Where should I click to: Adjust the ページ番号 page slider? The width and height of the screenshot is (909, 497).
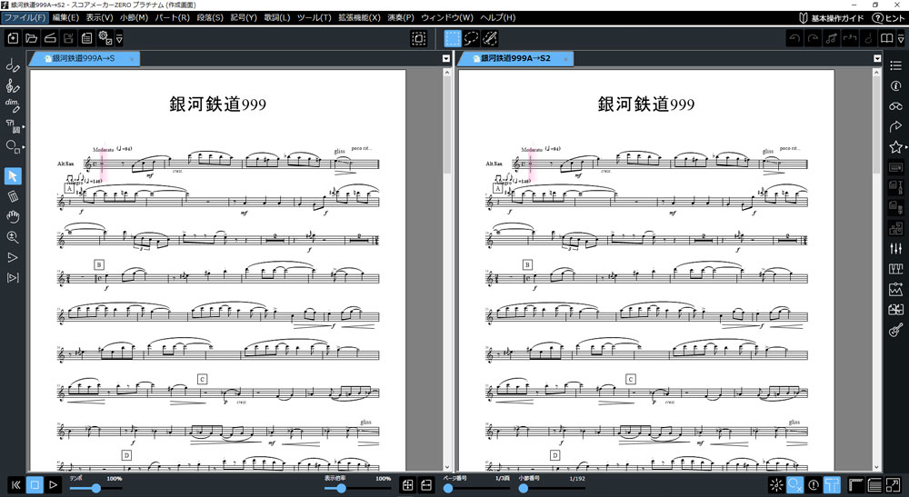[x=476, y=488]
